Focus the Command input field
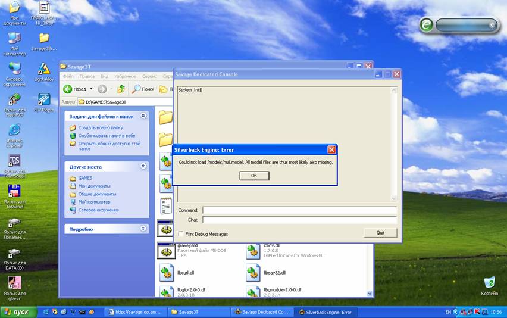The width and height of the screenshot is (507, 318). coord(299,210)
